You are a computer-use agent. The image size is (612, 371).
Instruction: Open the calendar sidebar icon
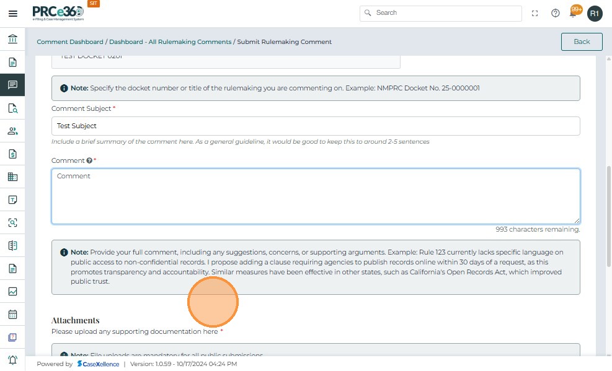pos(12,314)
